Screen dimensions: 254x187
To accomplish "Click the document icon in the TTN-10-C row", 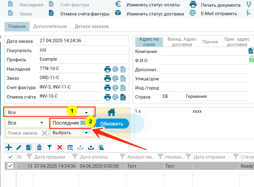I will coord(123,69).
